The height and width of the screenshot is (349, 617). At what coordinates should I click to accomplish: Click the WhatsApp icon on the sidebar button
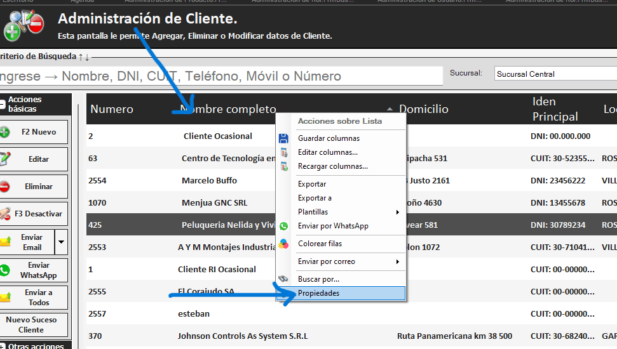(x=4, y=270)
